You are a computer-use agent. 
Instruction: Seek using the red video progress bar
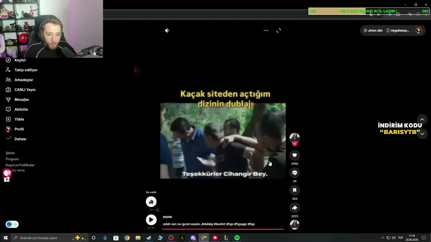223,229
